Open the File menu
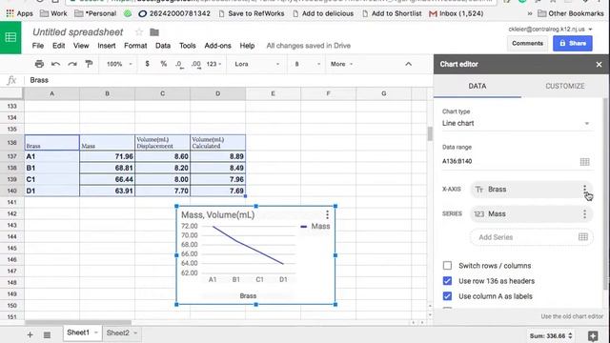Screen dimensions: 610x343 [38, 46]
